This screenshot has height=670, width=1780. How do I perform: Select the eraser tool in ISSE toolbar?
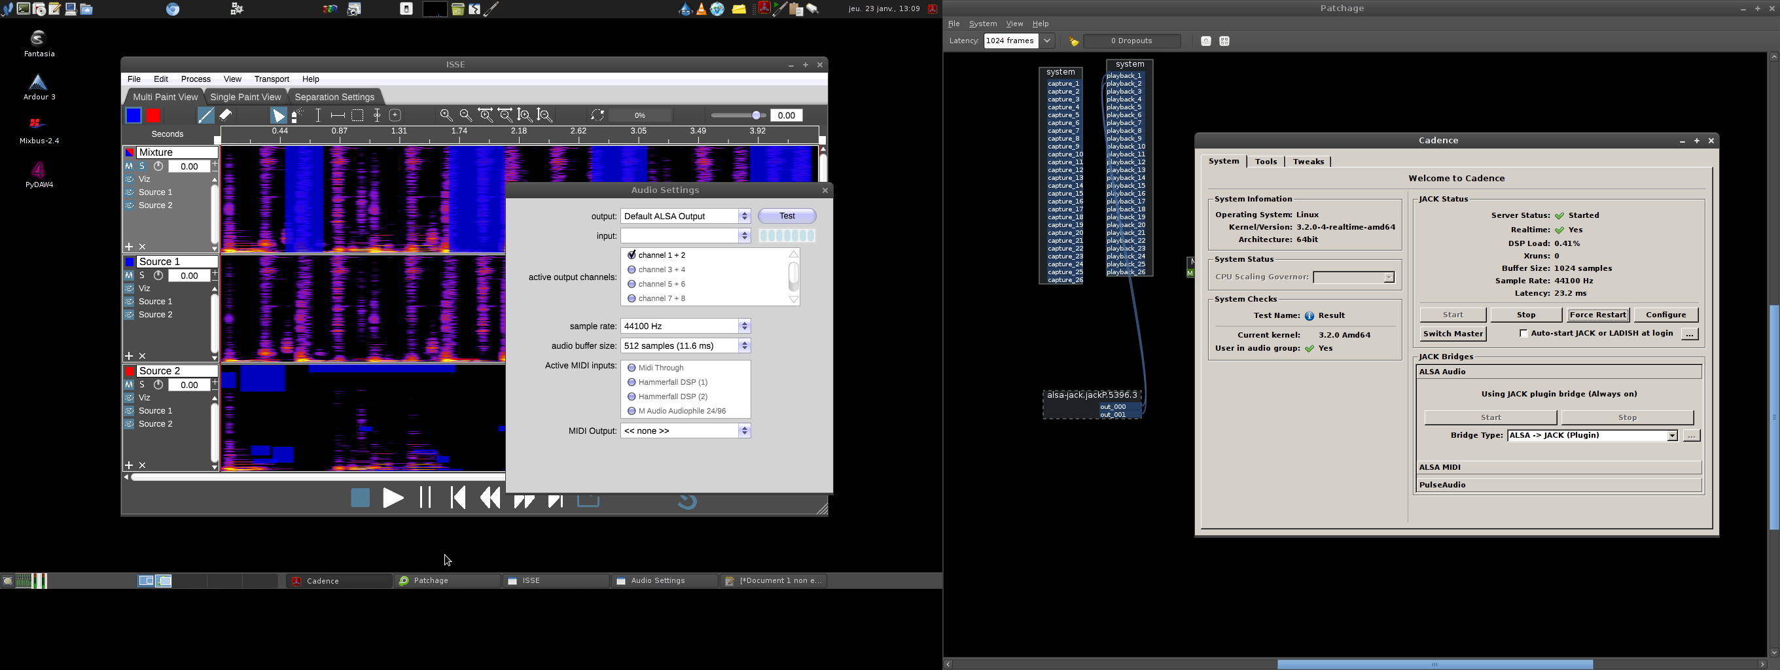click(226, 115)
